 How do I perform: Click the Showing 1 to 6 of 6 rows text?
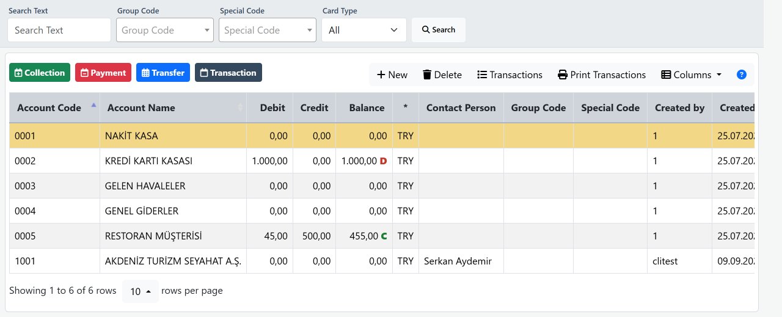(x=62, y=291)
